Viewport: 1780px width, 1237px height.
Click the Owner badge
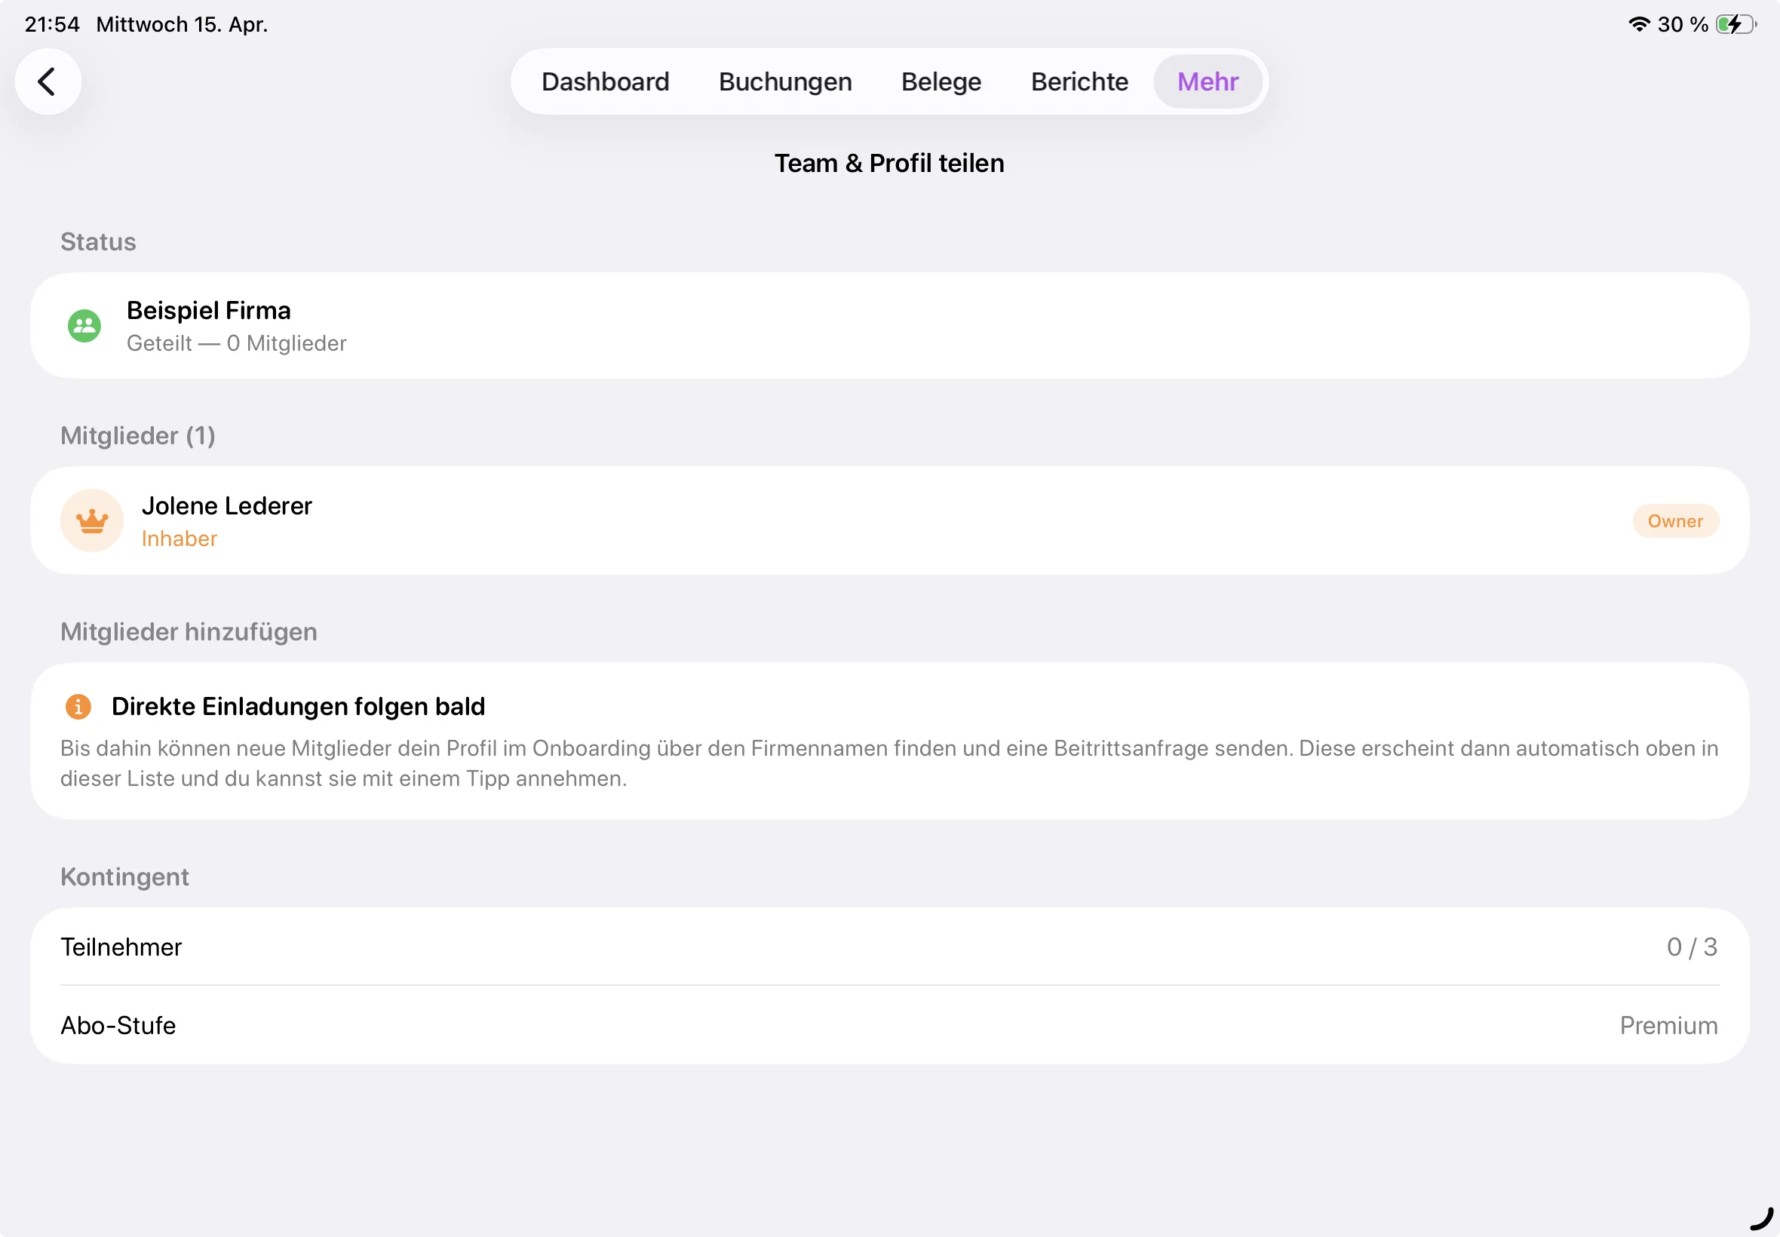pos(1674,521)
